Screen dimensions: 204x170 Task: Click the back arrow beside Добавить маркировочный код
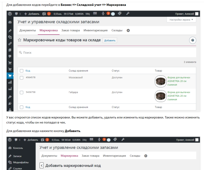[x=42, y=165]
